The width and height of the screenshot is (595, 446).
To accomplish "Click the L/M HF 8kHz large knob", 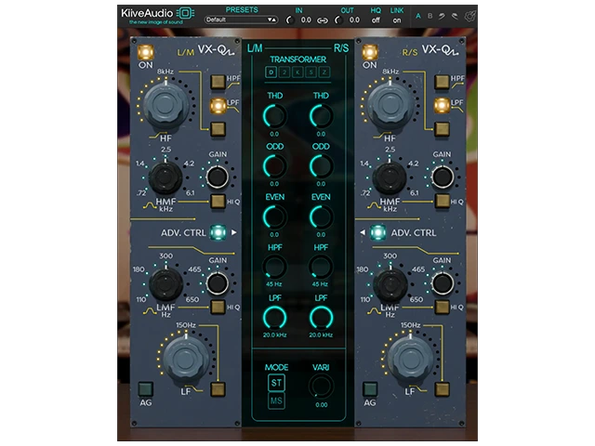I will [165, 103].
